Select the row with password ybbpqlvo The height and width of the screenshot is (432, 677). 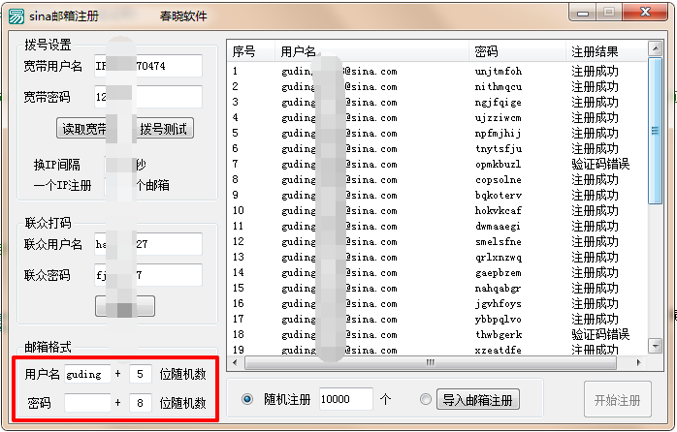(437, 320)
